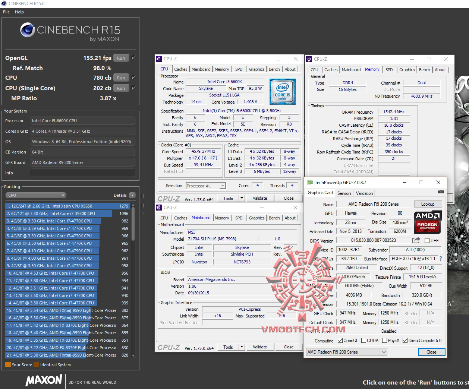The width and height of the screenshot is (469, 389).
Task: Click the ranking scrollbar down arrow
Action: coord(133,356)
